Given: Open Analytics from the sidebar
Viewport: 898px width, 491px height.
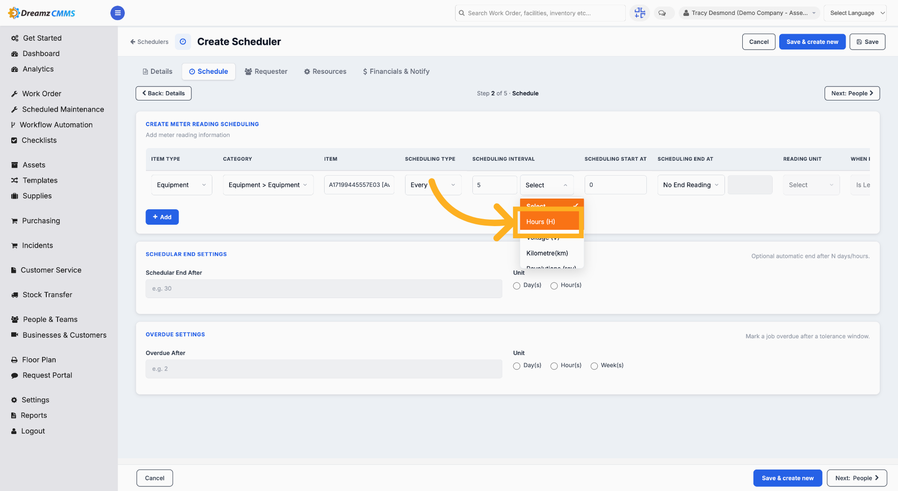Looking at the screenshot, I should pyautogui.click(x=38, y=69).
